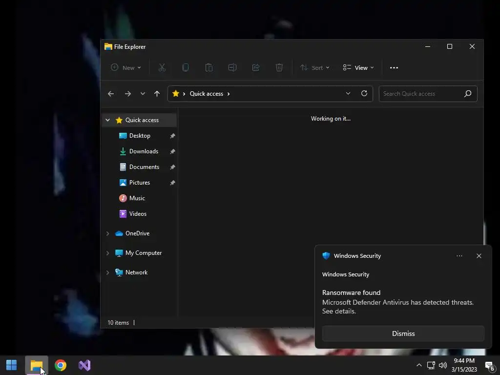Click the network tray icon

[431, 365]
